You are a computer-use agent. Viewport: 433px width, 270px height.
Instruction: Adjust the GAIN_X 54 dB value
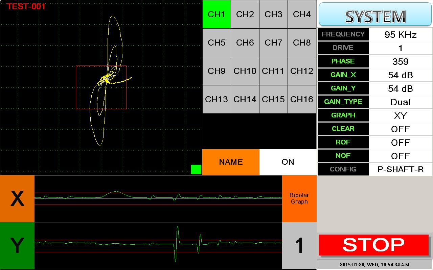click(401, 75)
